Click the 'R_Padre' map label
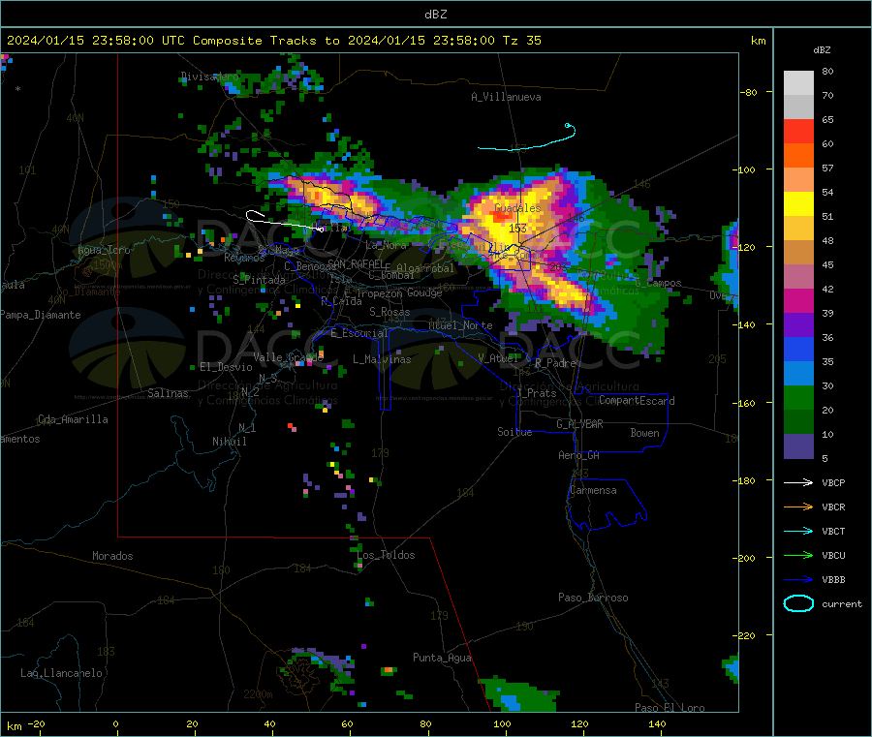The width and height of the screenshot is (872, 737). pyautogui.click(x=555, y=363)
